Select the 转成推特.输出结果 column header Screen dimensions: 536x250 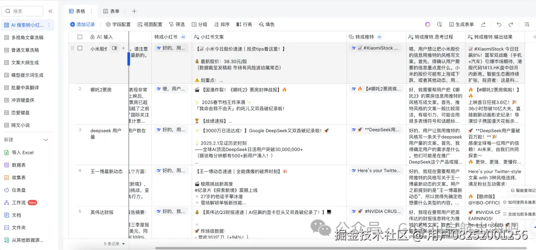coord(495,37)
